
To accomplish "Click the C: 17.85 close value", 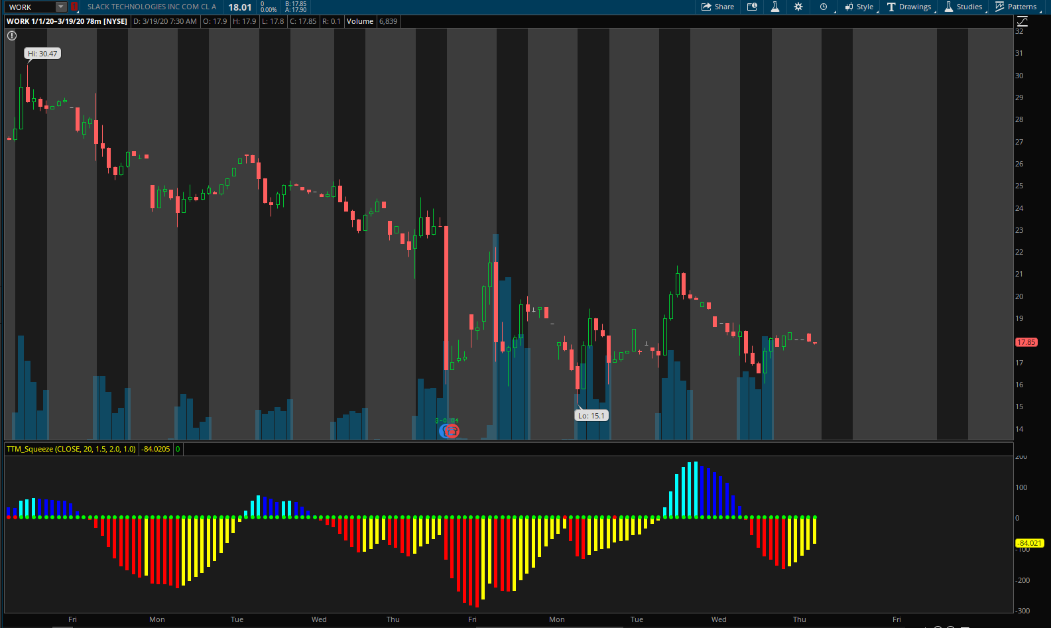I will click(303, 21).
